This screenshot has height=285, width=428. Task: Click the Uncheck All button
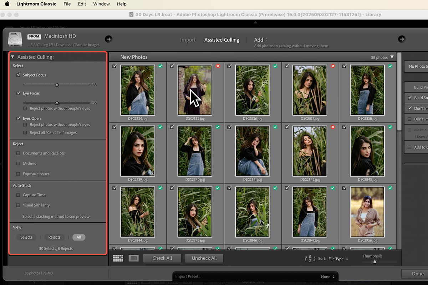click(x=204, y=258)
